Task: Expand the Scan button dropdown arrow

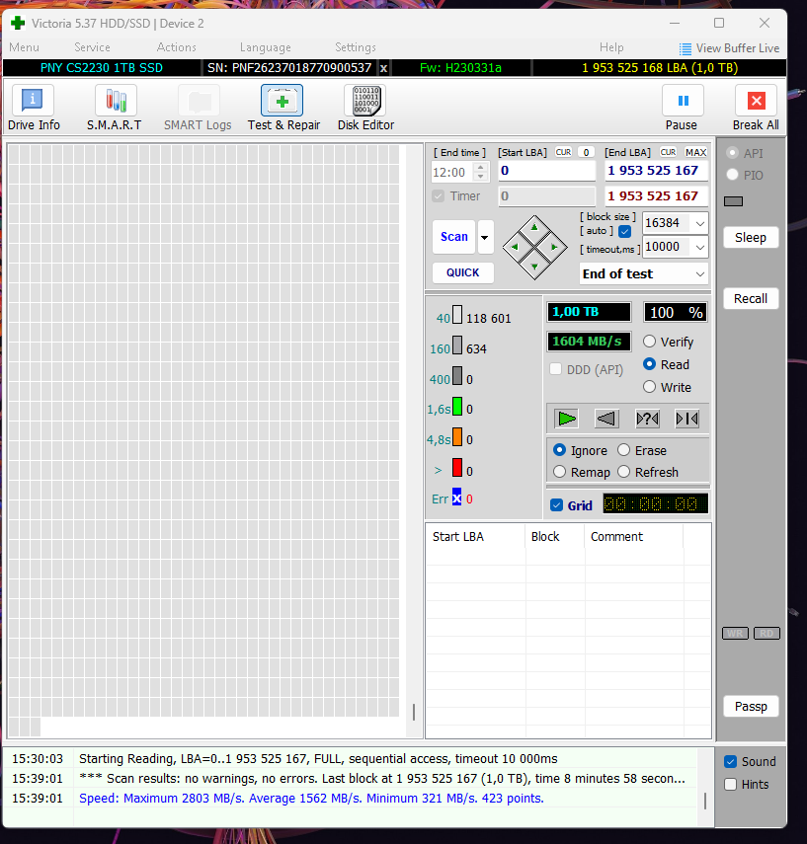Action: [485, 237]
